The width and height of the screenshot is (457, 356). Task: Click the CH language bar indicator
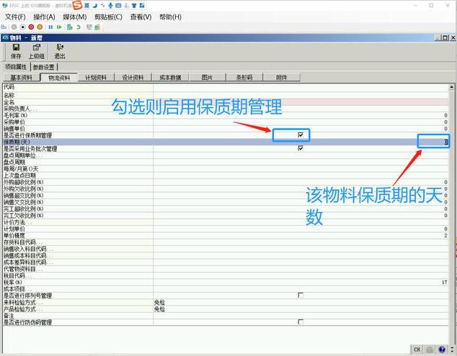pyautogui.click(x=417, y=350)
